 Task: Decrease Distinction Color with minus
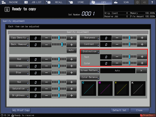[x=117, y=63]
